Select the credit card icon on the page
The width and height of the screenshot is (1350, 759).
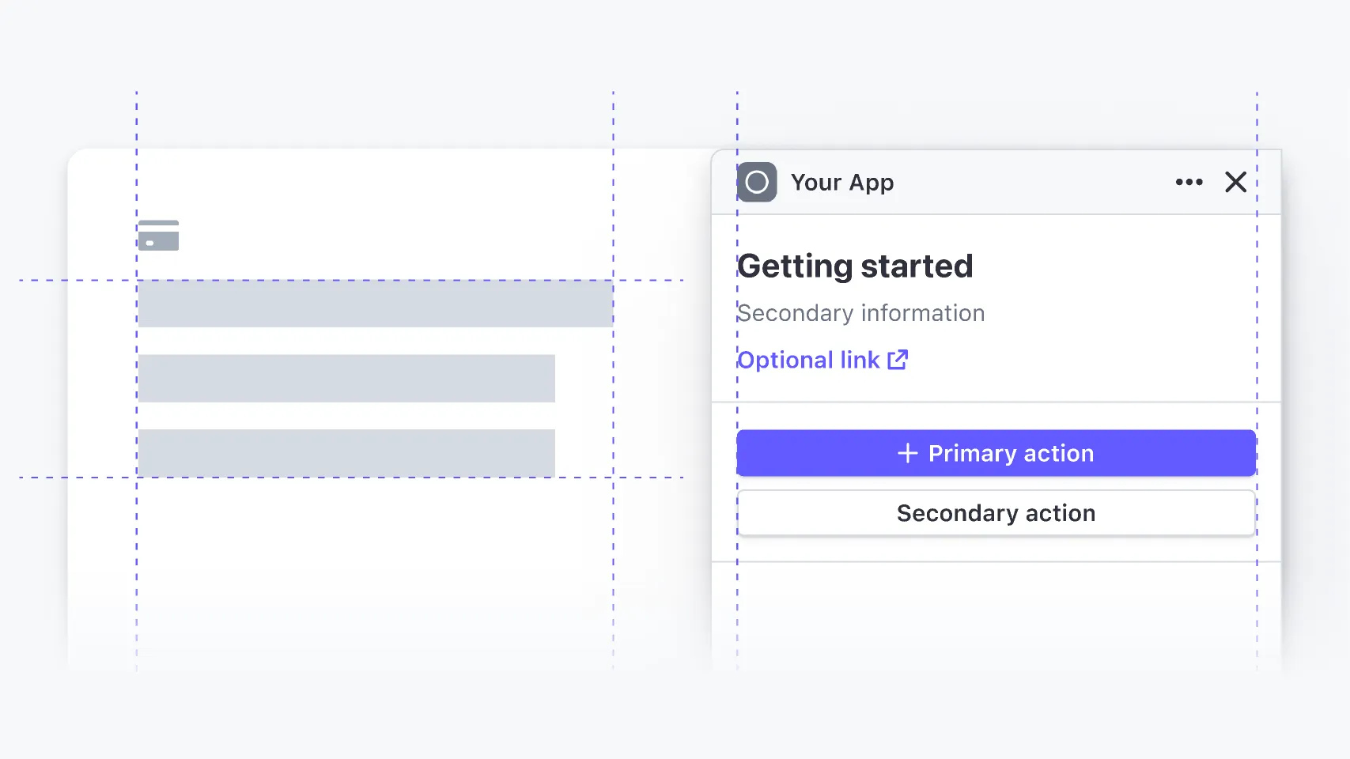point(158,235)
